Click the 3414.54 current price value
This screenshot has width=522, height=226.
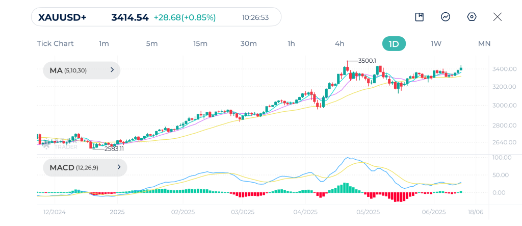[130, 17]
